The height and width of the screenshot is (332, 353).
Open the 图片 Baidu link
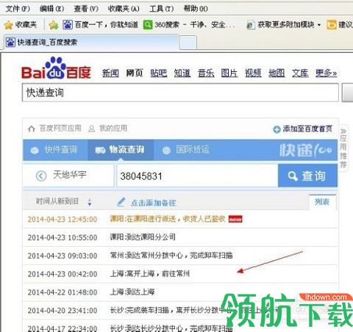(x=229, y=73)
